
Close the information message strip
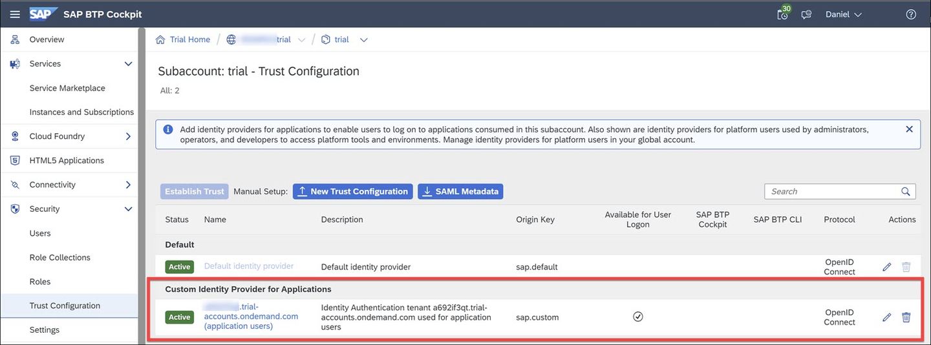[909, 129]
